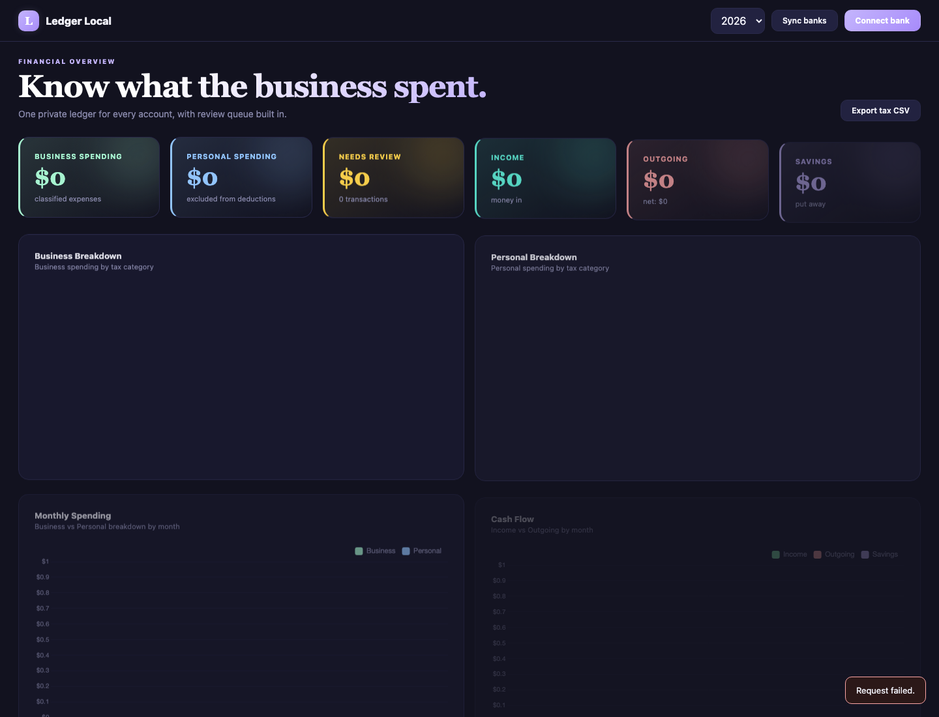
Task: Toggle Outgoing series in Cash Flow legend
Action: [x=834, y=555]
